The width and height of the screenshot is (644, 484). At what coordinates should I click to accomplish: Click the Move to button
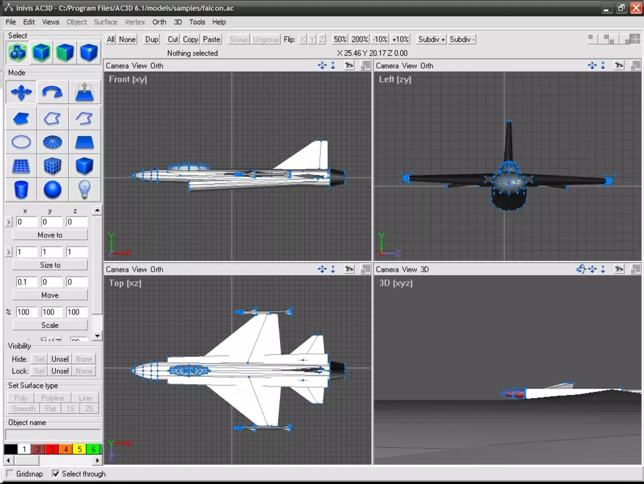click(50, 235)
